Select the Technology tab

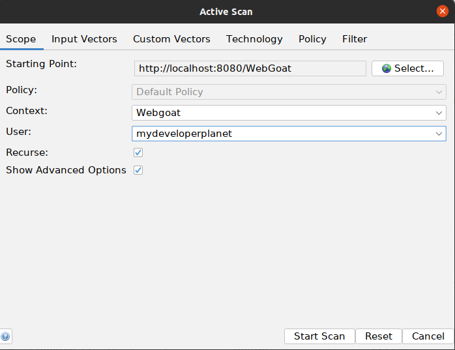click(x=254, y=39)
